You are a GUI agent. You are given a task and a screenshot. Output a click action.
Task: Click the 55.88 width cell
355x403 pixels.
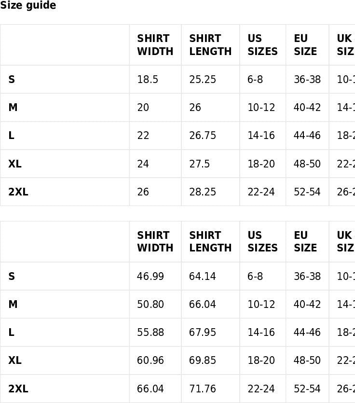point(150,333)
